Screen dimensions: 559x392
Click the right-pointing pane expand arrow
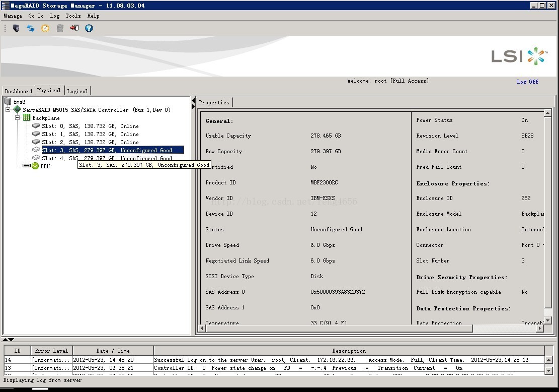pyautogui.click(x=193, y=106)
